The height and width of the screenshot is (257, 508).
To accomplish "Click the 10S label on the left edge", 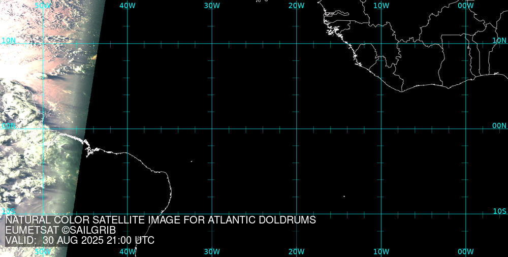I will 8,211.
